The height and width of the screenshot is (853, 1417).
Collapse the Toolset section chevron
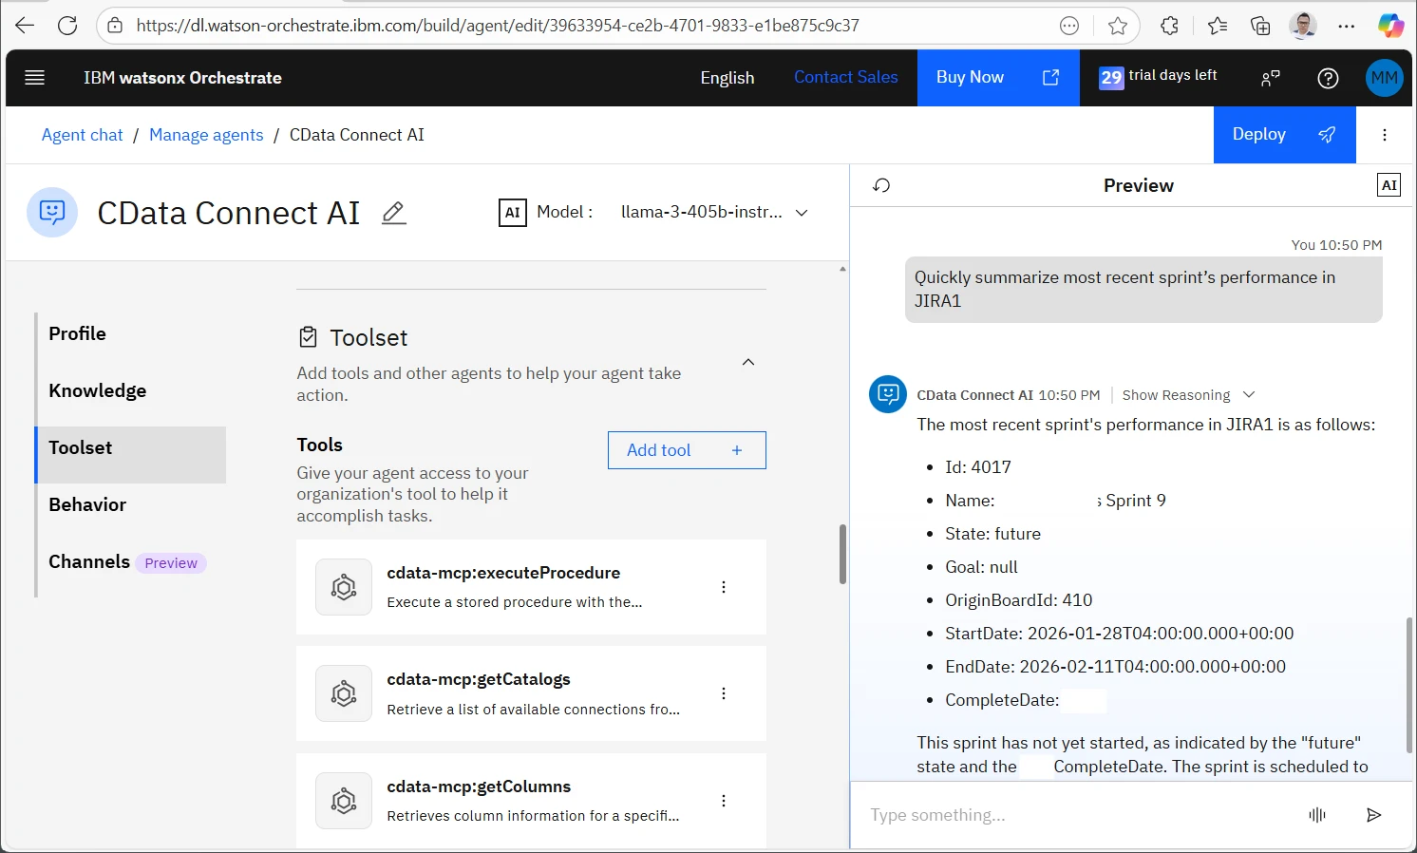tap(748, 362)
